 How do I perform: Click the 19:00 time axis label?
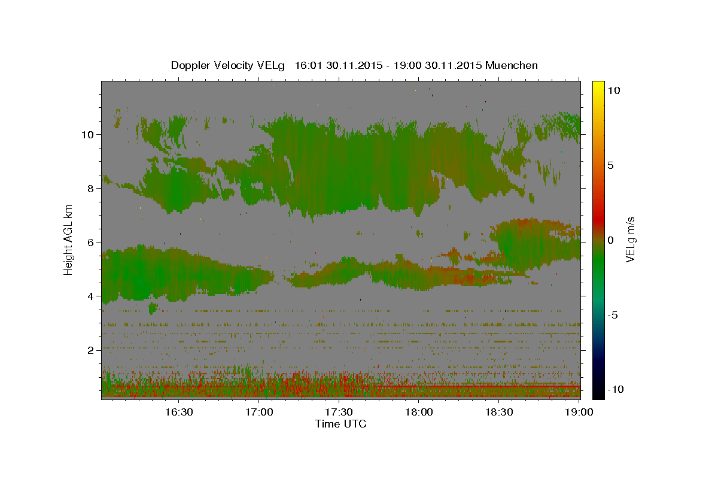579,412
